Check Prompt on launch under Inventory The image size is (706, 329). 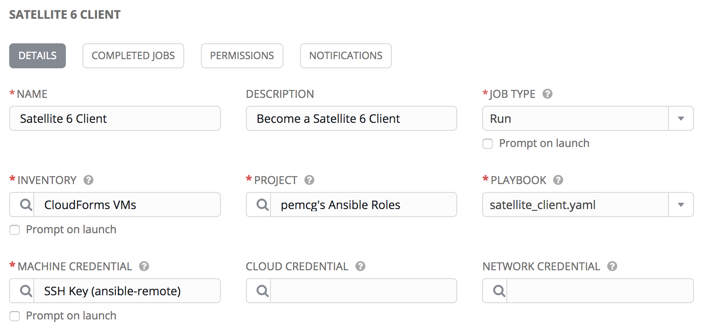point(15,230)
